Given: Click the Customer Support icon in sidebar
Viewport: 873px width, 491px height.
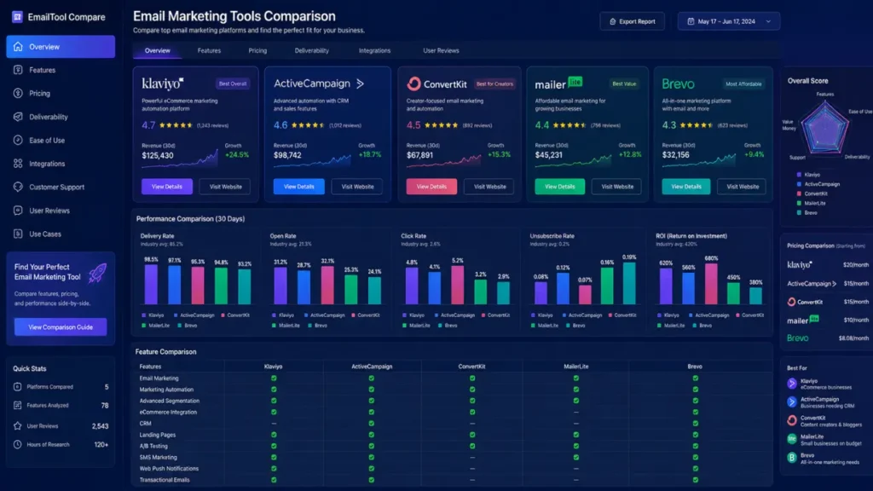Looking at the screenshot, I should coord(19,187).
